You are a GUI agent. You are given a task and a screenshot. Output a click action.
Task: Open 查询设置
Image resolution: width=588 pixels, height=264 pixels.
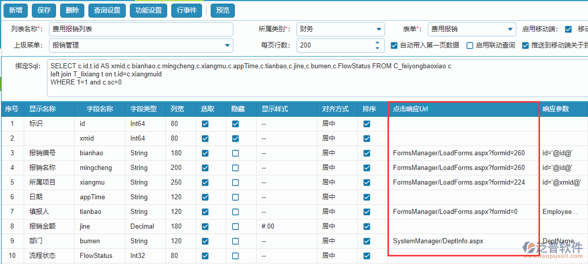(107, 11)
